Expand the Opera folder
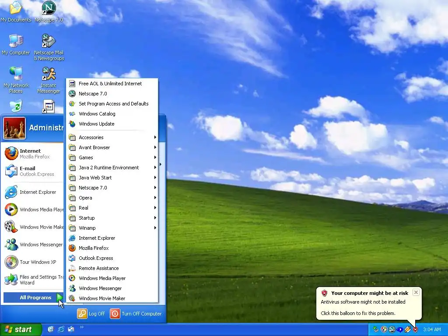448x336 pixels. tap(112, 198)
